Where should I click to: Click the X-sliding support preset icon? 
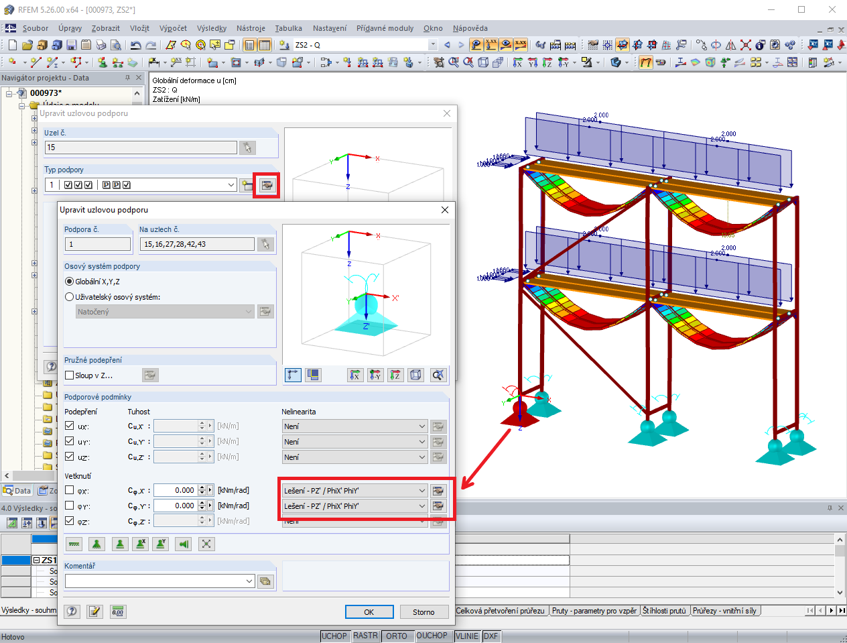click(x=140, y=544)
